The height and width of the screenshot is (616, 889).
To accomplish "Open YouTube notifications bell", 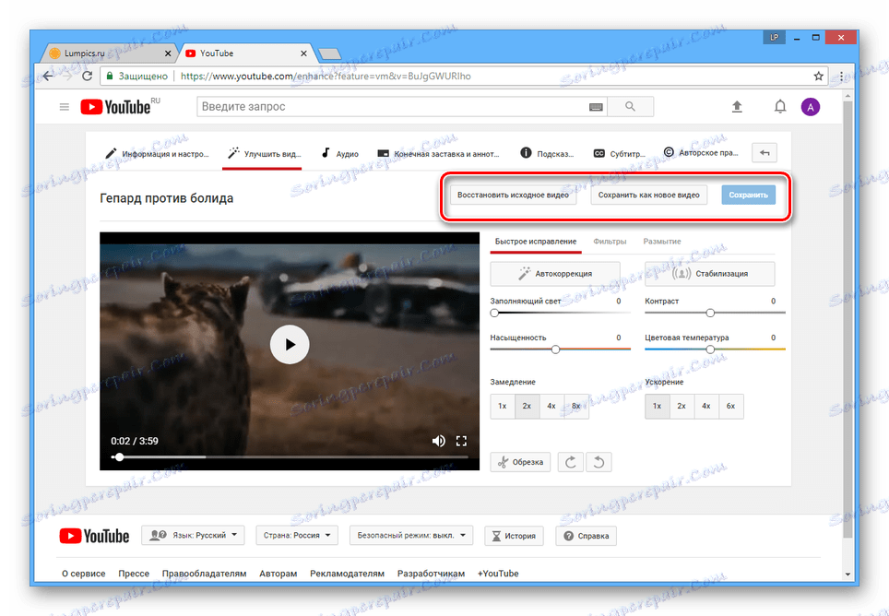I will (x=779, y=106).
